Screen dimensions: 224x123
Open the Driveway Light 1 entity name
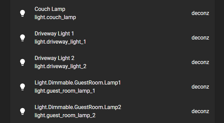tap(54, 34)
